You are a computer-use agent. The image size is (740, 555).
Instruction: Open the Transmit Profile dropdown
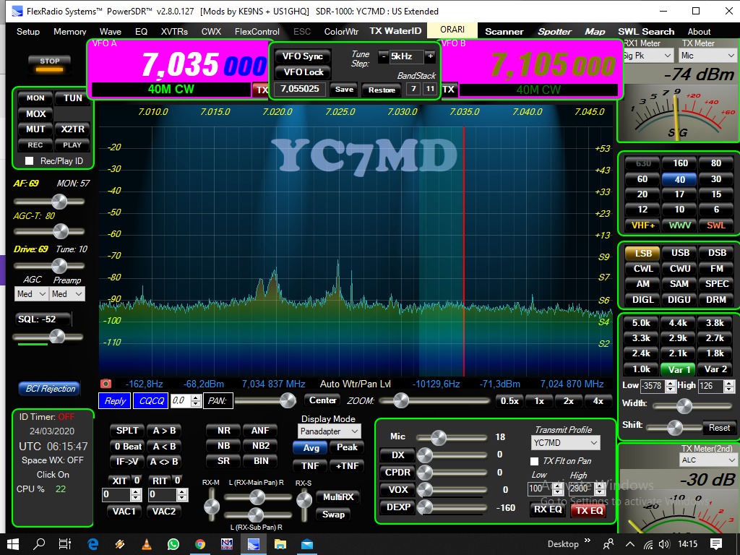click(x=565, y=443)
